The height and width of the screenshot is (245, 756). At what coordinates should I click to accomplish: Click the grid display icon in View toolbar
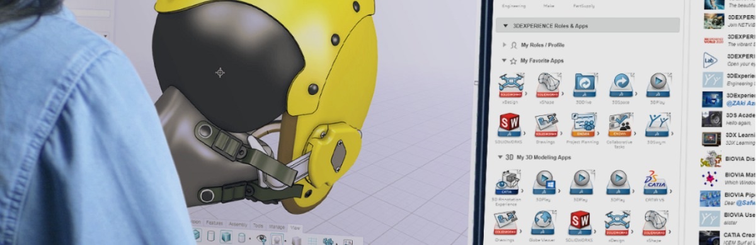(x=312, y=241)
